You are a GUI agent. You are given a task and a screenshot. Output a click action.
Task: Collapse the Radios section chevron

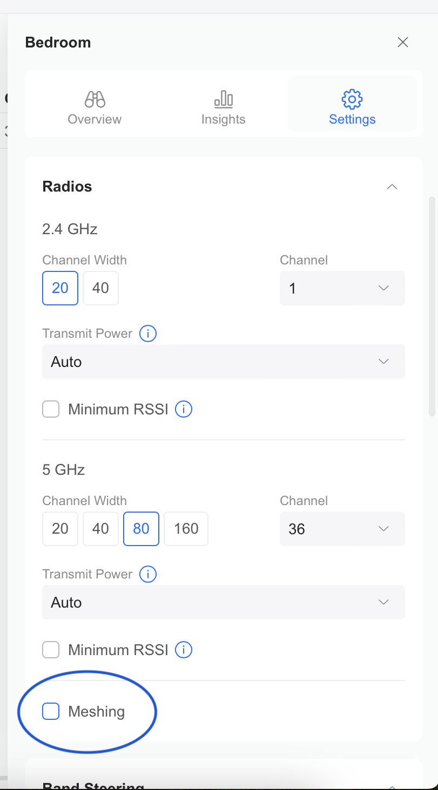(392, 187)
